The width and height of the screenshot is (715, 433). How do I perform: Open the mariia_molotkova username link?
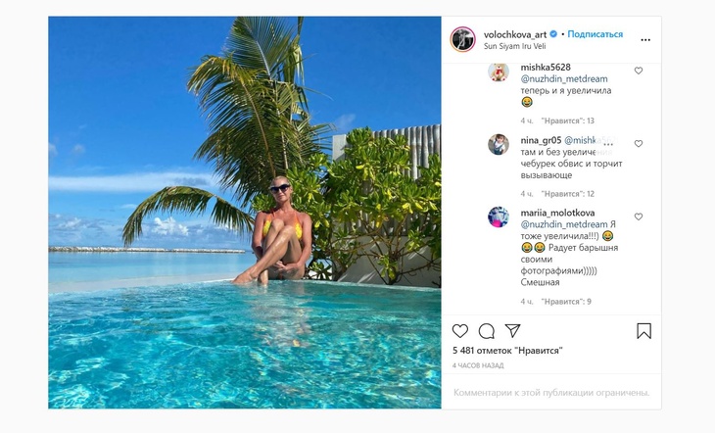pyautogui.click(x=559, y=212)
